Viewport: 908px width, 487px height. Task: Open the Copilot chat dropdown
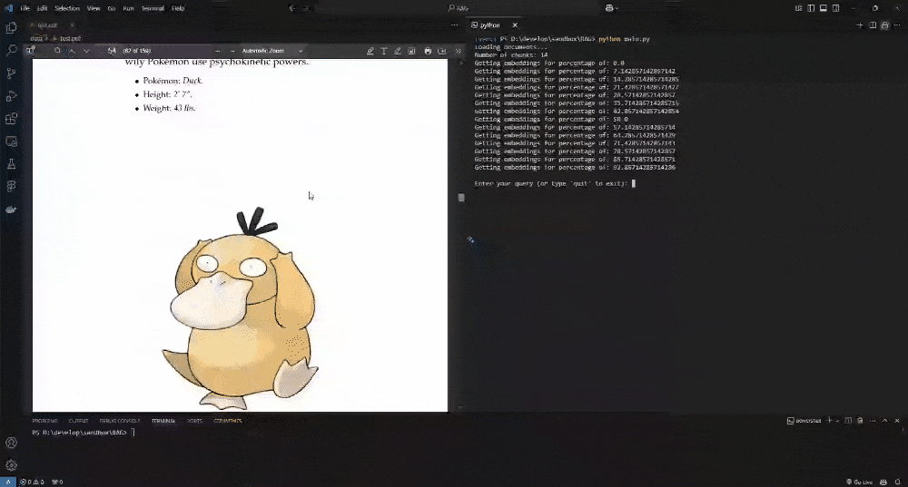613,8
